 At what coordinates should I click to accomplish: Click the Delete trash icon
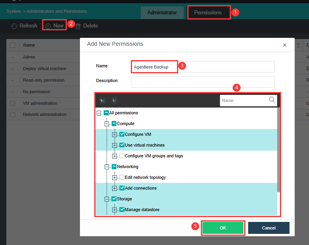78,26
